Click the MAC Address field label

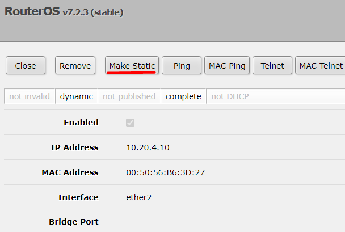pyautogui.click(x=70, y=172)
